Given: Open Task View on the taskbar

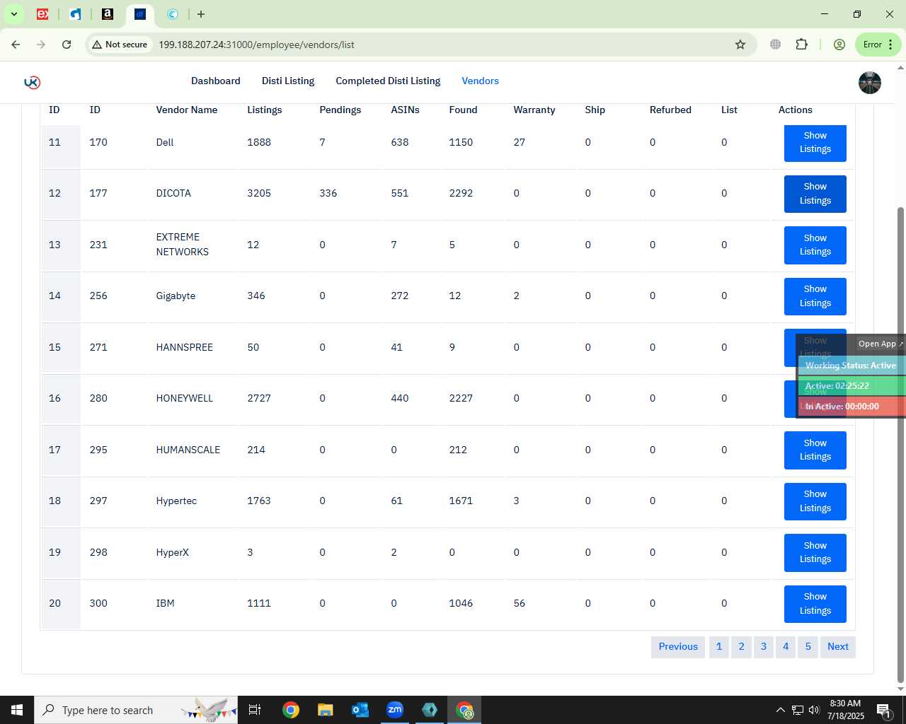Looking at the screenshot, I should coord(255,710).
